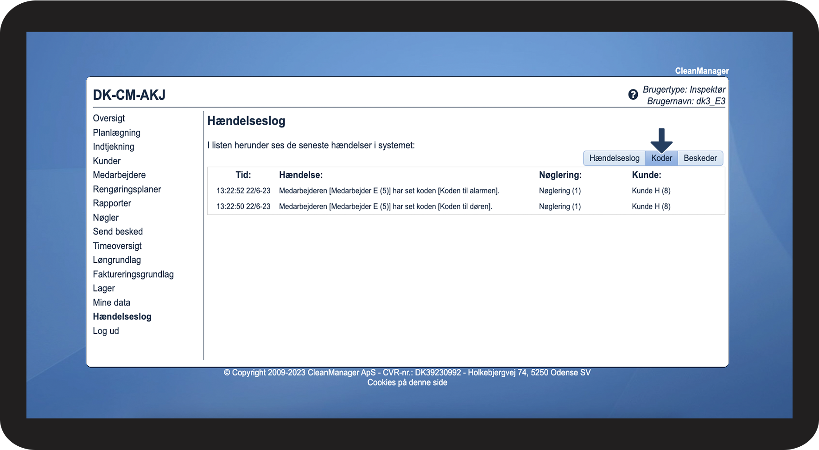Click Nøglering (1) in døren row
Viewport: 819px width, 450px height.
pos(560,206)
